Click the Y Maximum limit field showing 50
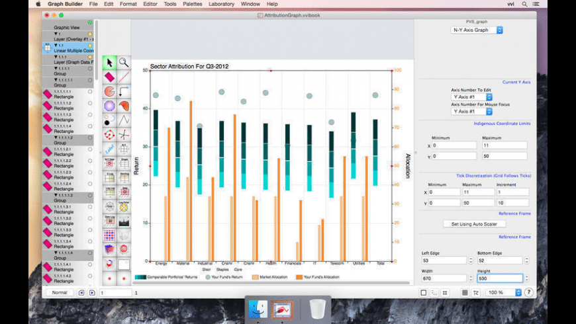This screenshot has width=576, height=324. (x=504, y=156)
